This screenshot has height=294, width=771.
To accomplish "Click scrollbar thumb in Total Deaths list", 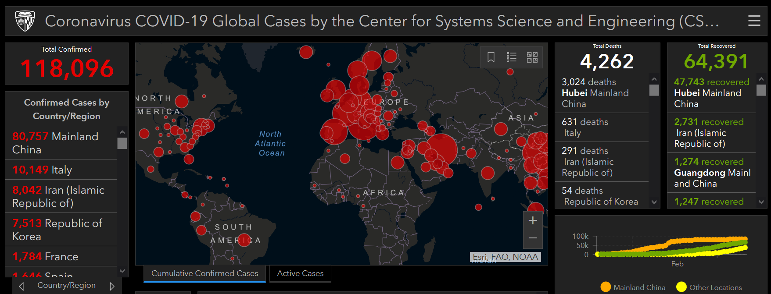I will pos(654,90).
